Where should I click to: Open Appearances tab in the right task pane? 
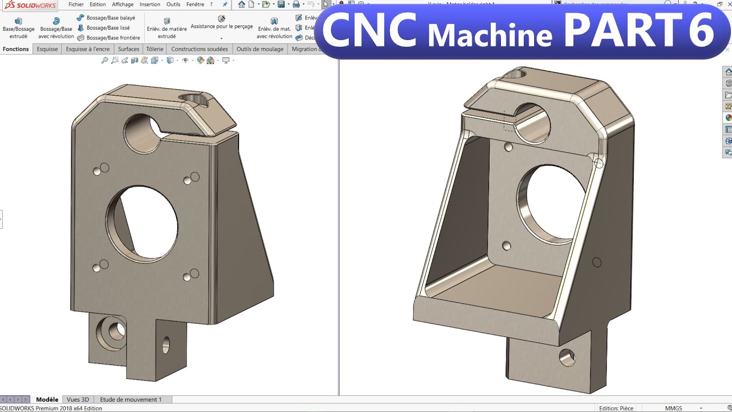[728, 118]
